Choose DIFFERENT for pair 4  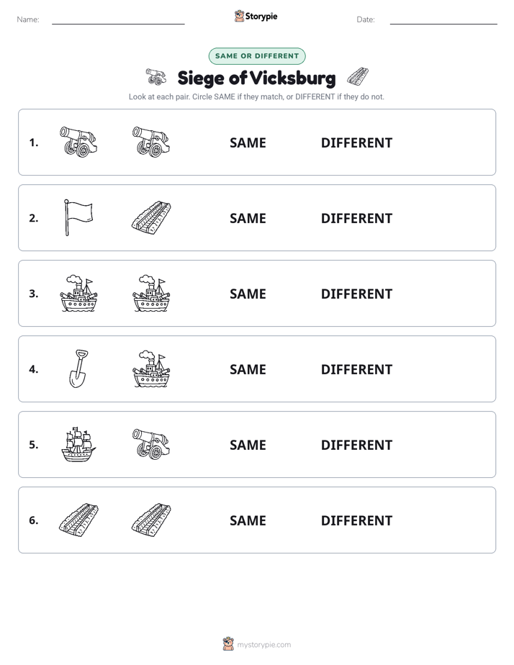pos(356,369)
